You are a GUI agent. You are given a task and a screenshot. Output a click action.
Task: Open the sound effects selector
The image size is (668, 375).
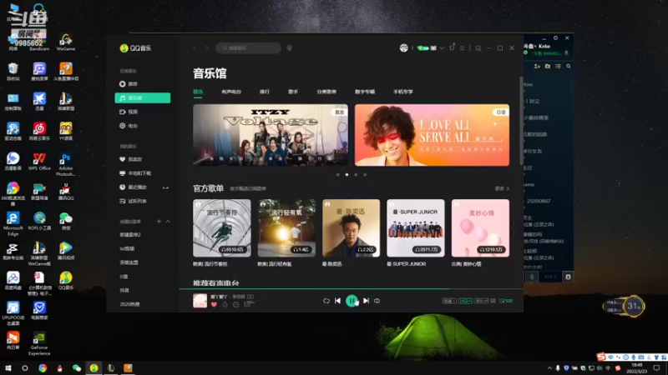click(x=482, y=301)
